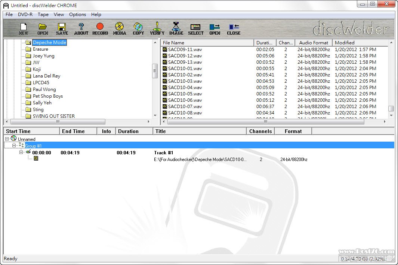Collapse the track node at 00:00:00
The image size is (398, 265).
[21, 152]
